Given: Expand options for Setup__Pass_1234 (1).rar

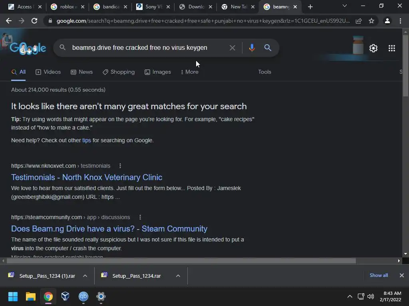Looking at the screenshot, I should click(85, 276).
